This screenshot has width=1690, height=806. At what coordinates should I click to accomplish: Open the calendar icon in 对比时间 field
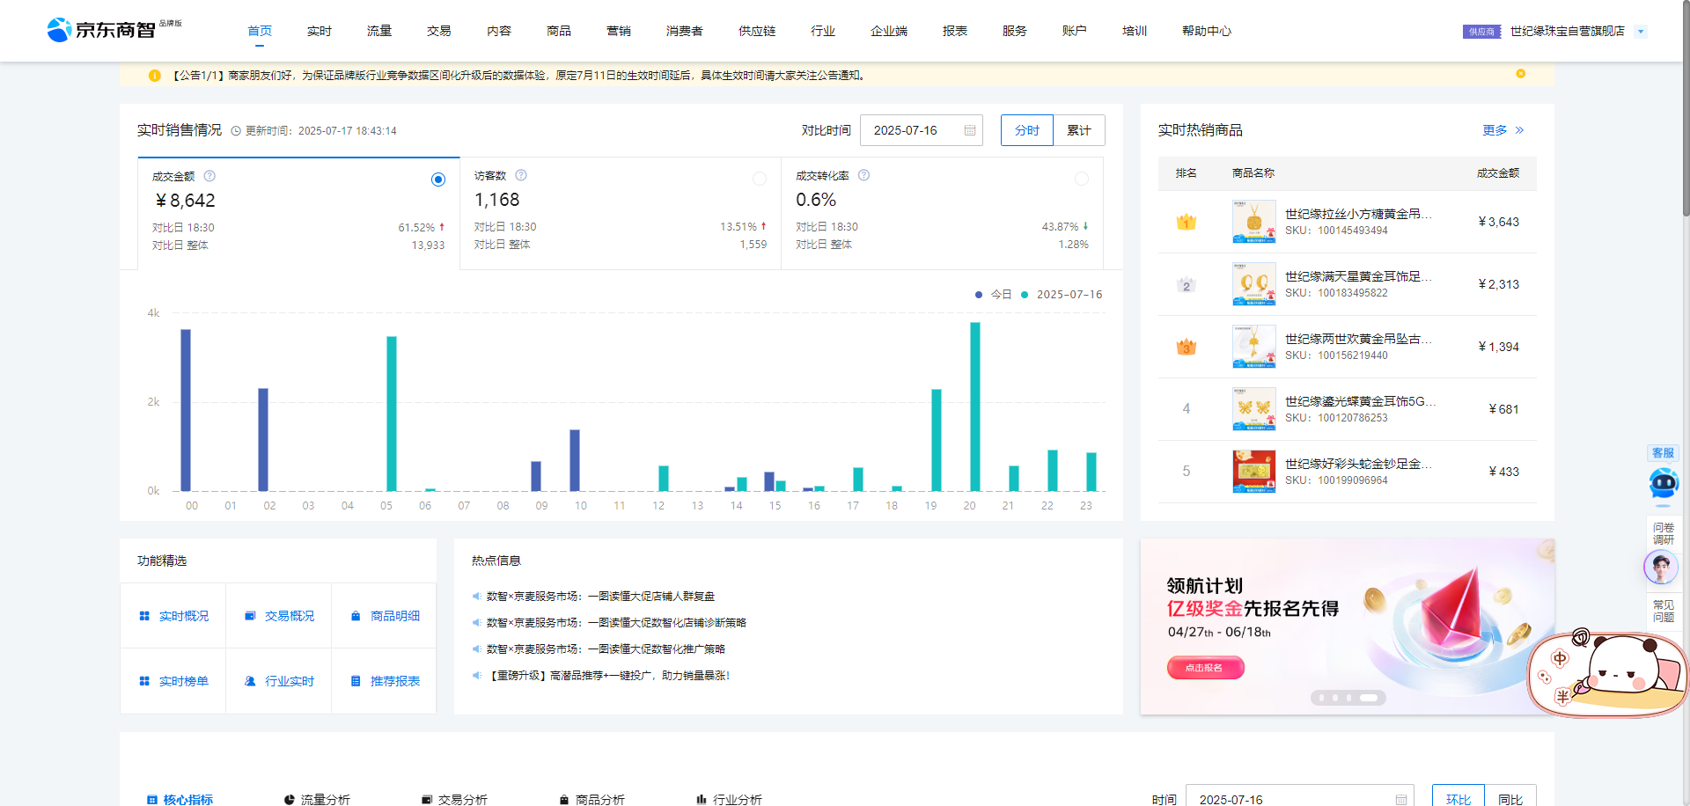coord(970,130)
